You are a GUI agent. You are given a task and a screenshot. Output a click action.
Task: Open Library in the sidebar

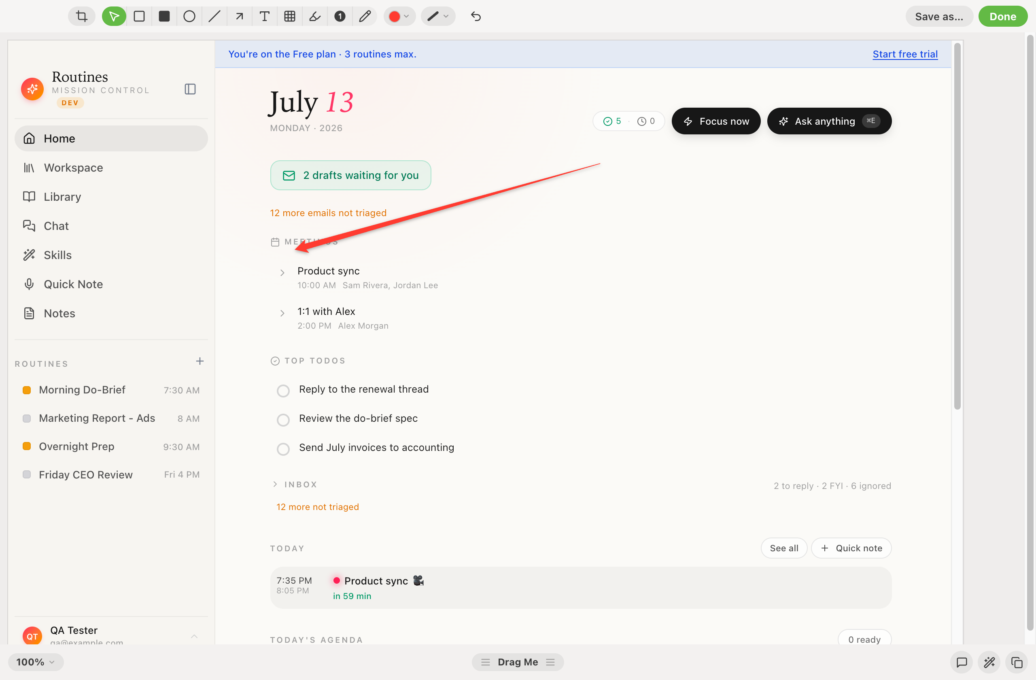(x=111, y=197)
